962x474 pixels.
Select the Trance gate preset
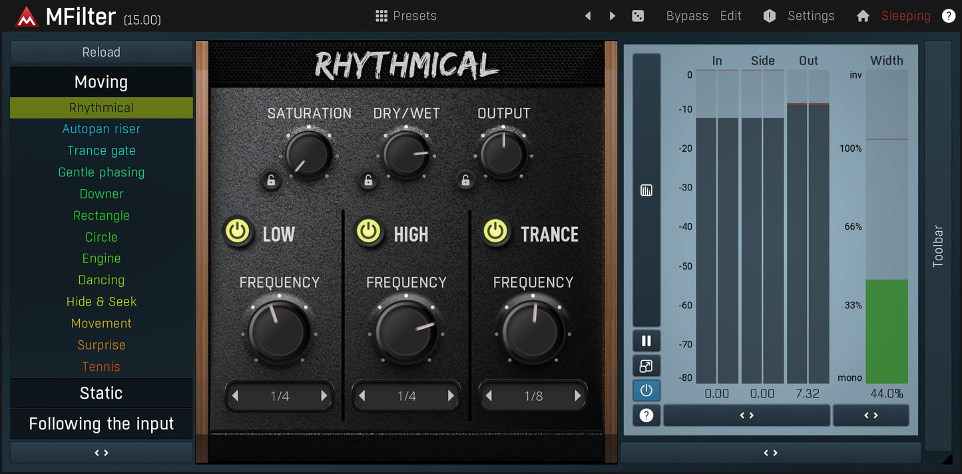pos(101,150)
